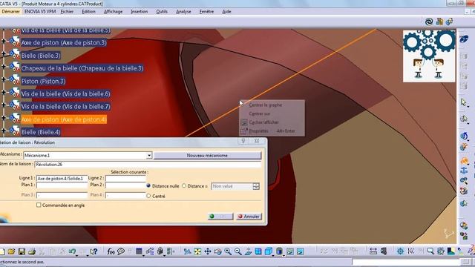Activate the Pan four-arrow tool
This screenshot has height=267, width=475.
click(208, 251)
